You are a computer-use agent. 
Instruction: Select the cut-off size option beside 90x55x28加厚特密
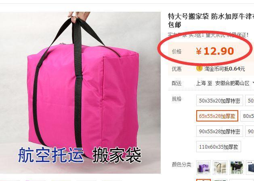pyautogui.click(x=250, y=131)
